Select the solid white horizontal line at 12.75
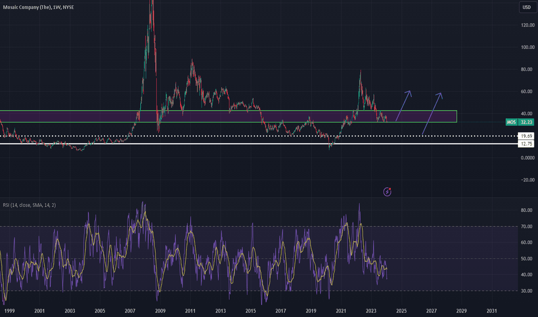 click(259, 144)
